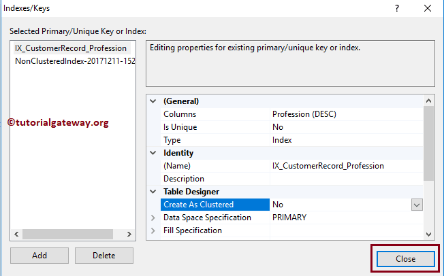Collapse the Table Designer section
The width and height of the screenshot is (444, 276).
153,192
